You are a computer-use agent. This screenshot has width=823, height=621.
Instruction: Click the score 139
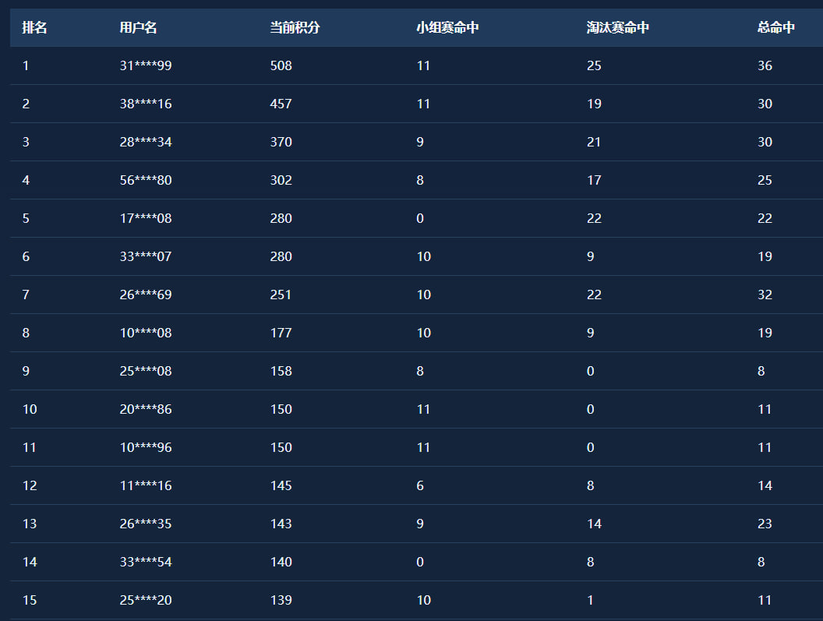[x=281, y=600]
